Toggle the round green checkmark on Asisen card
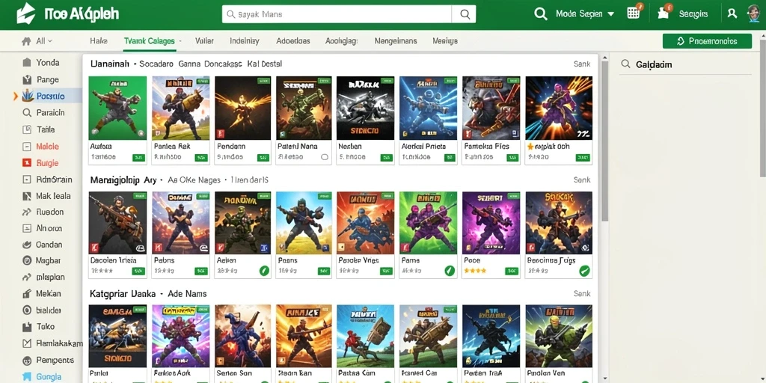Viewport: 766px width, 383px height. [264, 271]
